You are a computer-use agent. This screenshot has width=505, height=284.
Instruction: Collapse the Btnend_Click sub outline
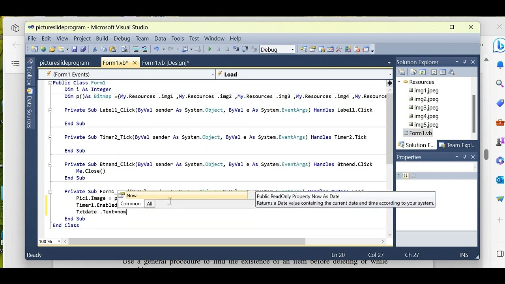tap(50, 164)
